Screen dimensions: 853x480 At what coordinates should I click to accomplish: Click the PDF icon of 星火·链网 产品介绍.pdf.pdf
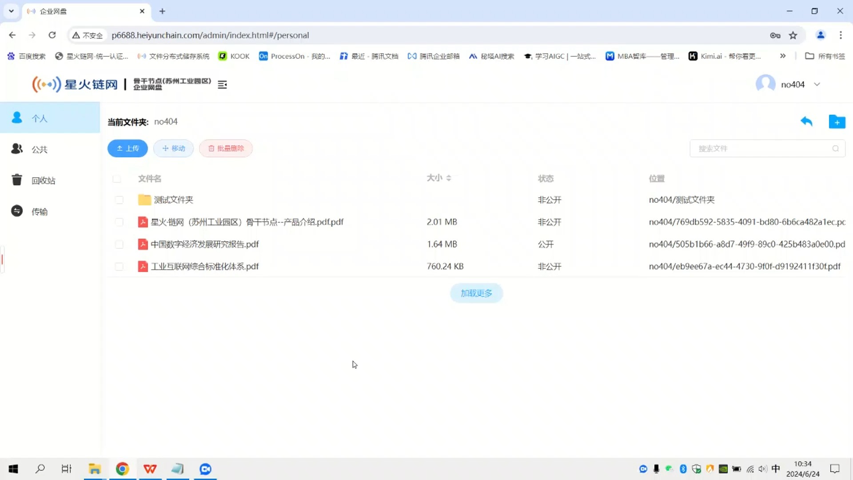(x=143, y=222)
